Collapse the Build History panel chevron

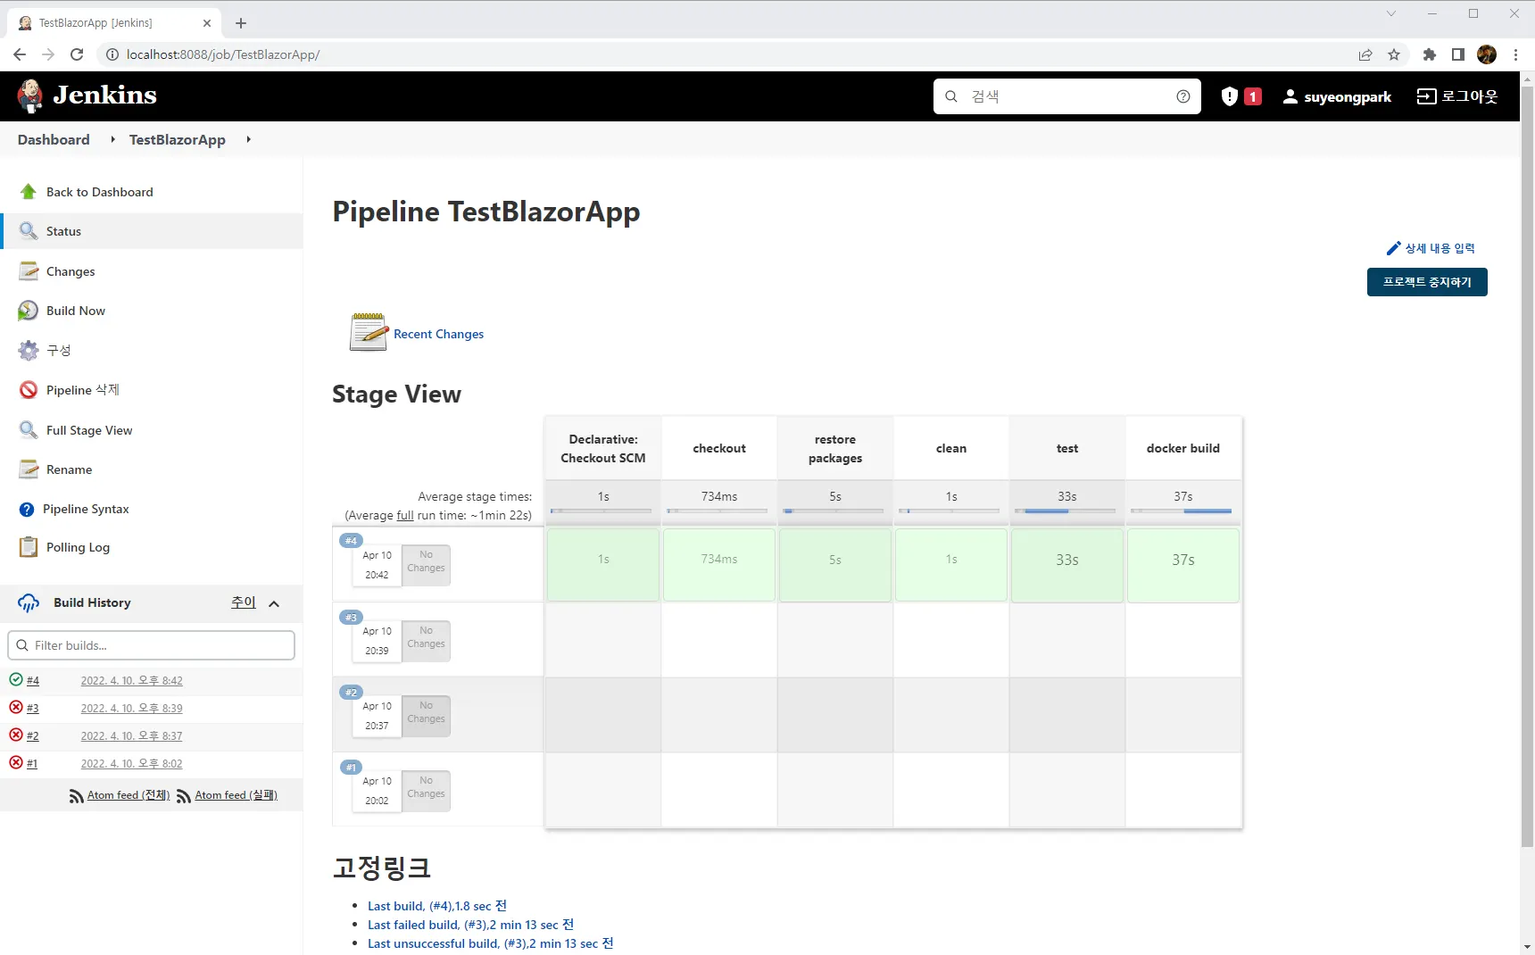pos(274,604)
